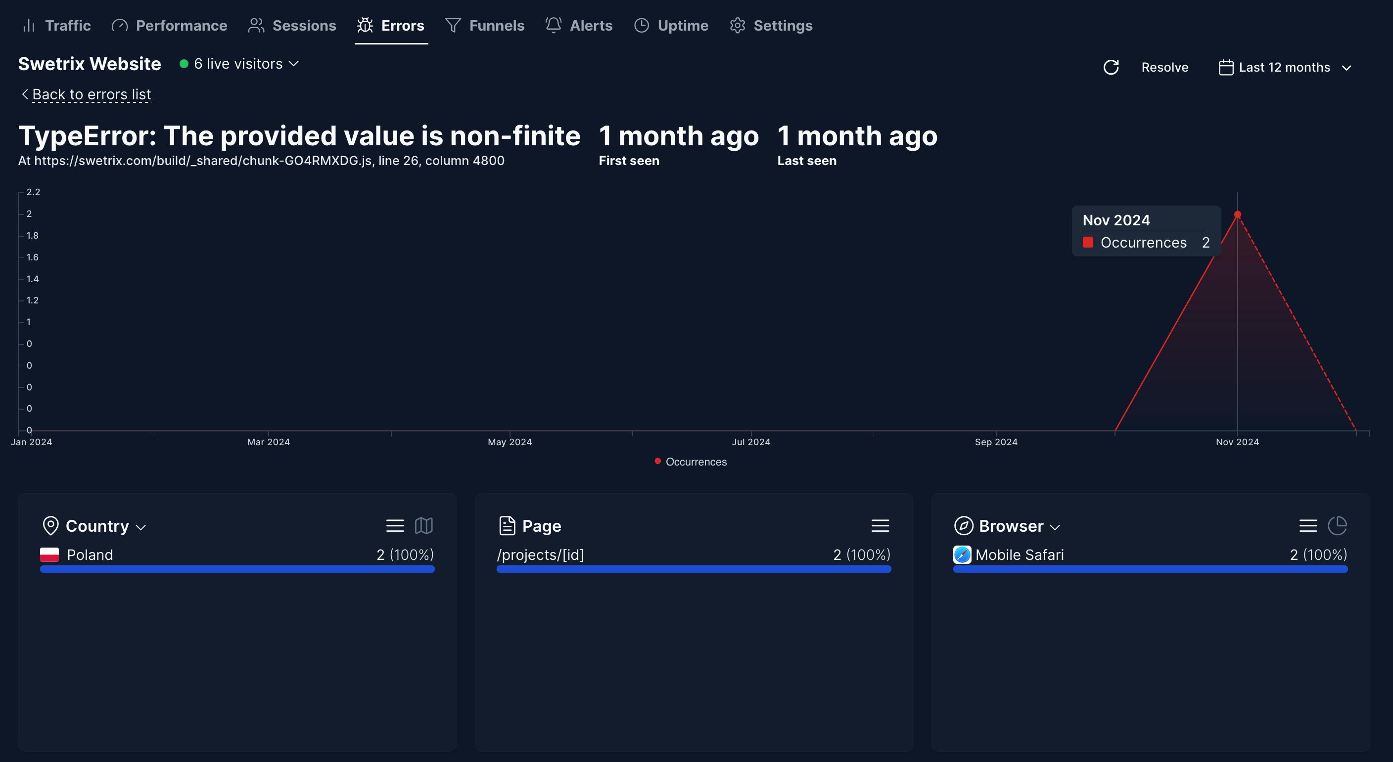
Task: Click the green live status dot
Action: click(184, 64)
